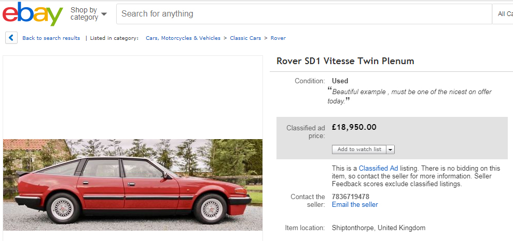Expand the Shop by category menu
Viewport: 513px width, 241px height.
(x=89, y=14)
